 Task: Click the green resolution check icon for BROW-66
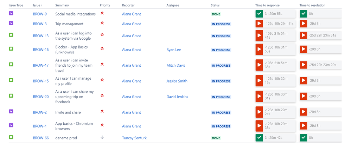[x=303, y=138]
